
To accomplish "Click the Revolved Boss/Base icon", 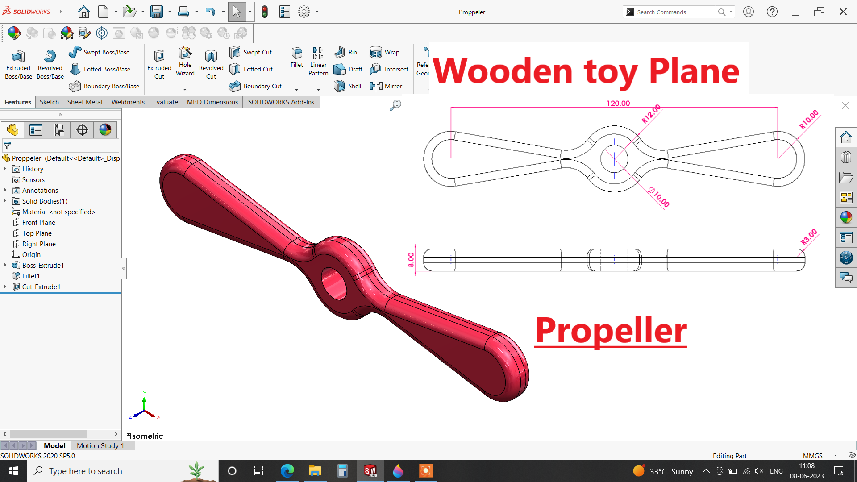I will click(50, 64).
